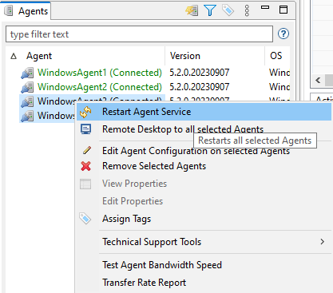Image resolution: width=333 pixels, height=293 pixels.
Task: Choose Assign Tags menu entry
Action: pos(126,219)
